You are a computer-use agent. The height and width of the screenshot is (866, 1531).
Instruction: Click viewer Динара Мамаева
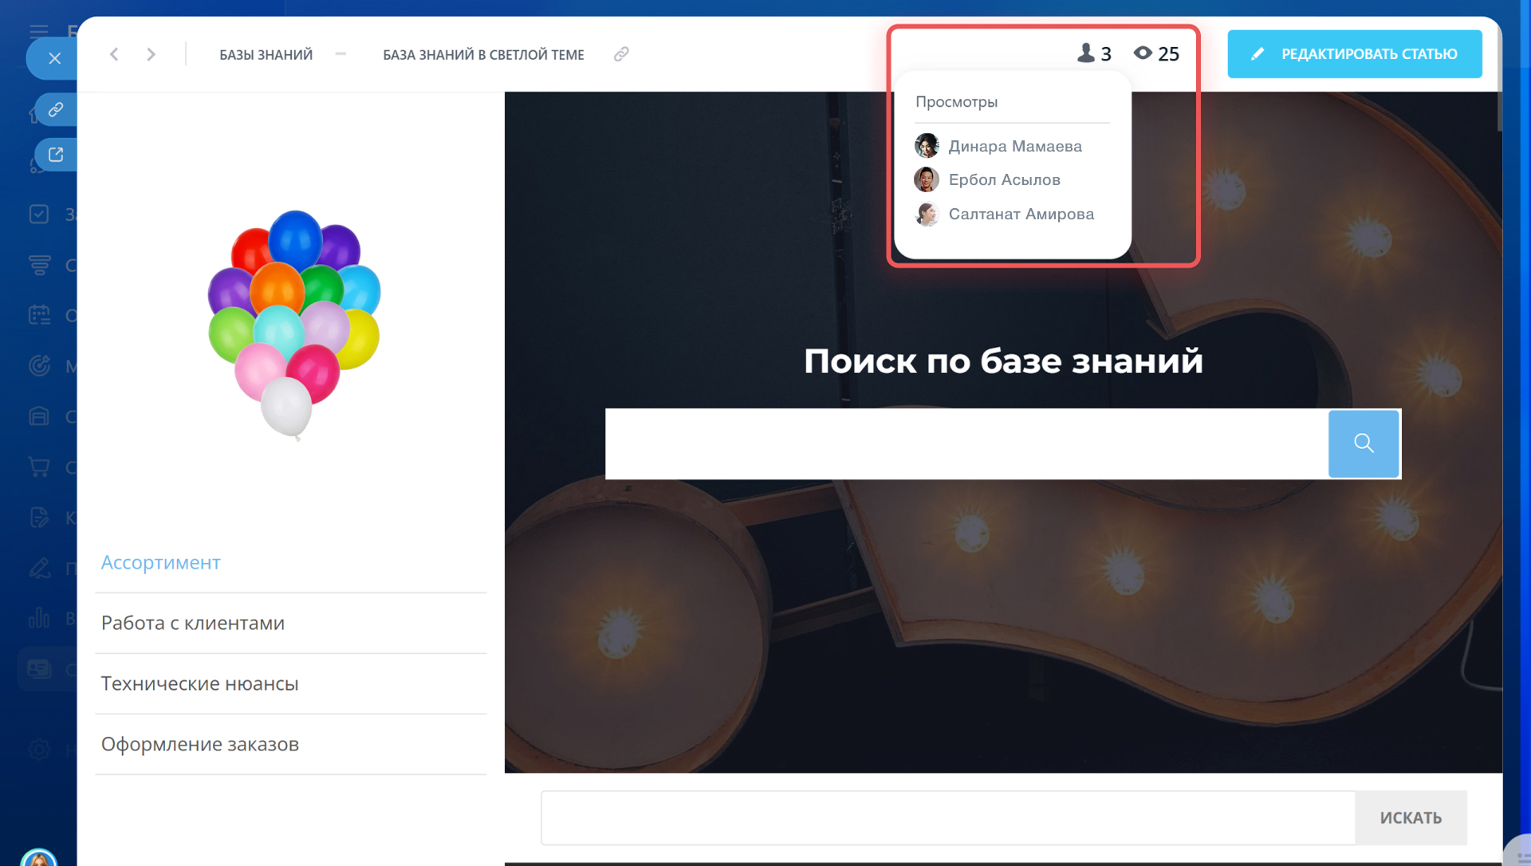pyautogui.click(x=1014, y=146)
